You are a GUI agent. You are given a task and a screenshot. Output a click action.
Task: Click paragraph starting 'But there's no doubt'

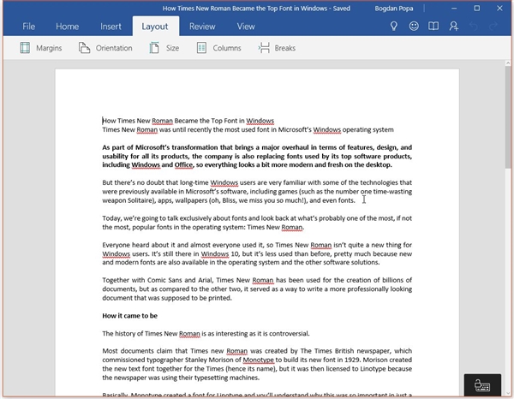point(257,191)
